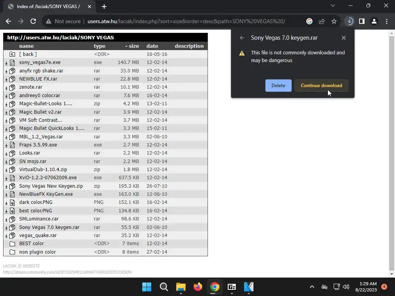Open File Explorer from taskbar
The width and height of the screenshot is (395, 296).
click(x=181, y=287)
